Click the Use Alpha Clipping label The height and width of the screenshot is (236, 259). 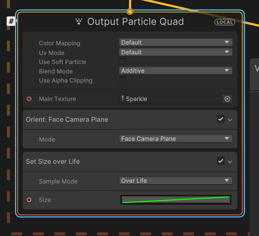(66, 81)
